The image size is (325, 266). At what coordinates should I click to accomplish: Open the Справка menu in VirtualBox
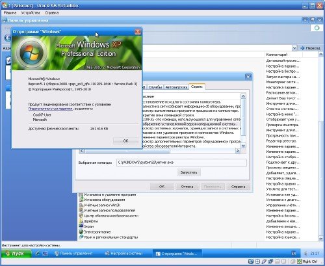point(51,13)
